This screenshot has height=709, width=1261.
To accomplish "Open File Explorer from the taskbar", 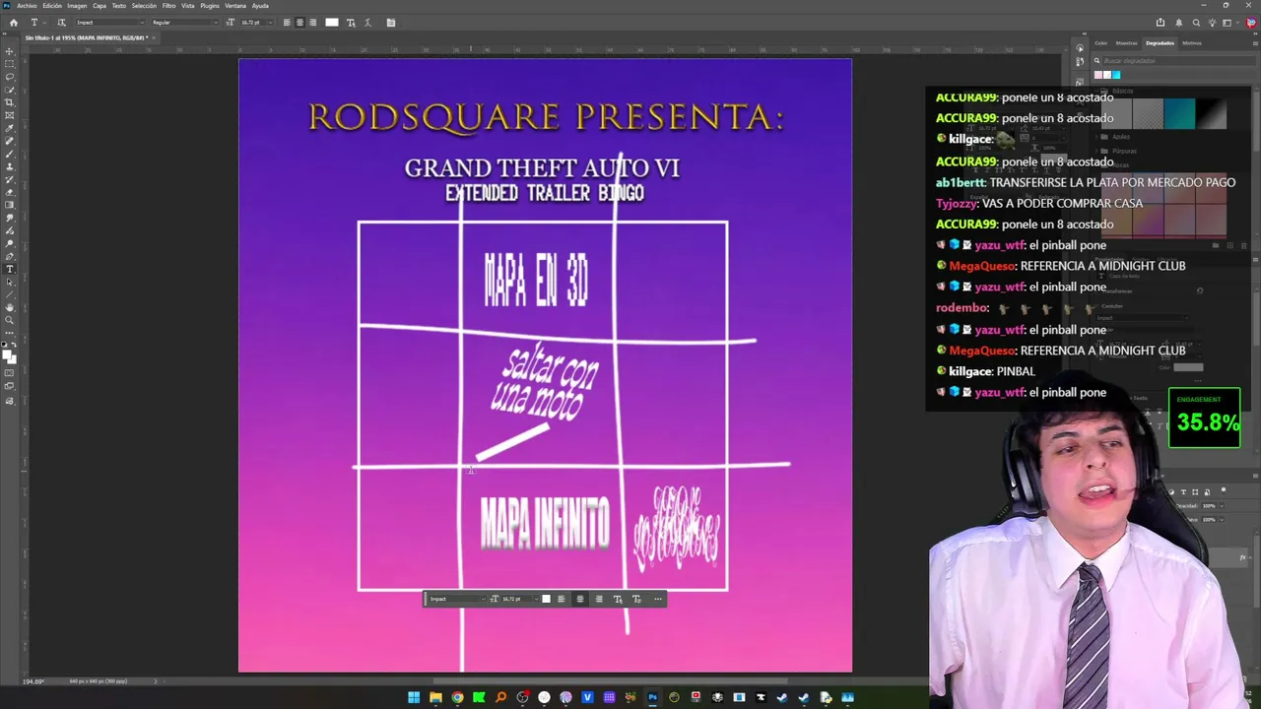I will click(x=435, y=697).
